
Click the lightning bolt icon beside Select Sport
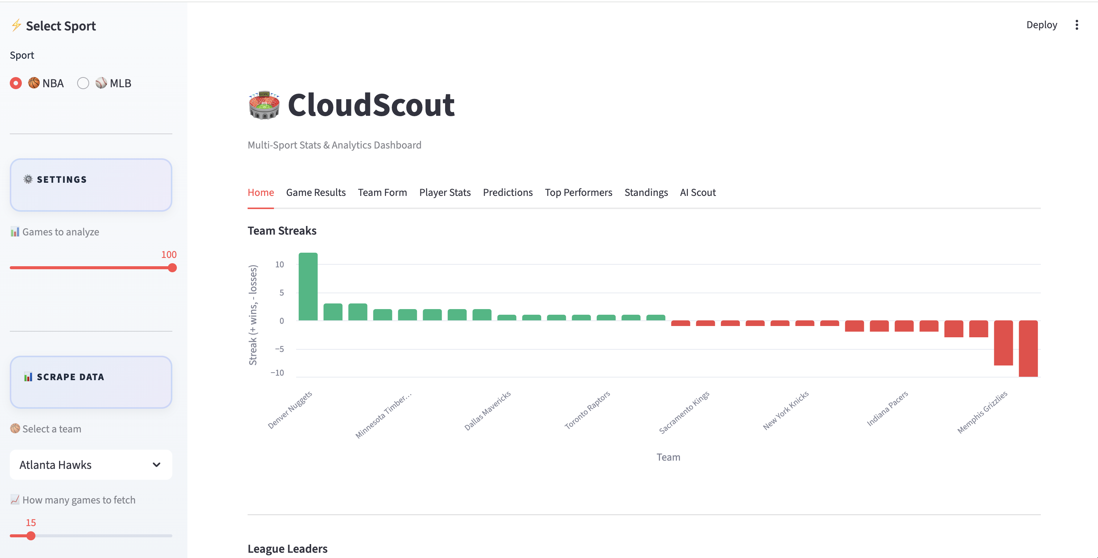click(x=16, y=26)
